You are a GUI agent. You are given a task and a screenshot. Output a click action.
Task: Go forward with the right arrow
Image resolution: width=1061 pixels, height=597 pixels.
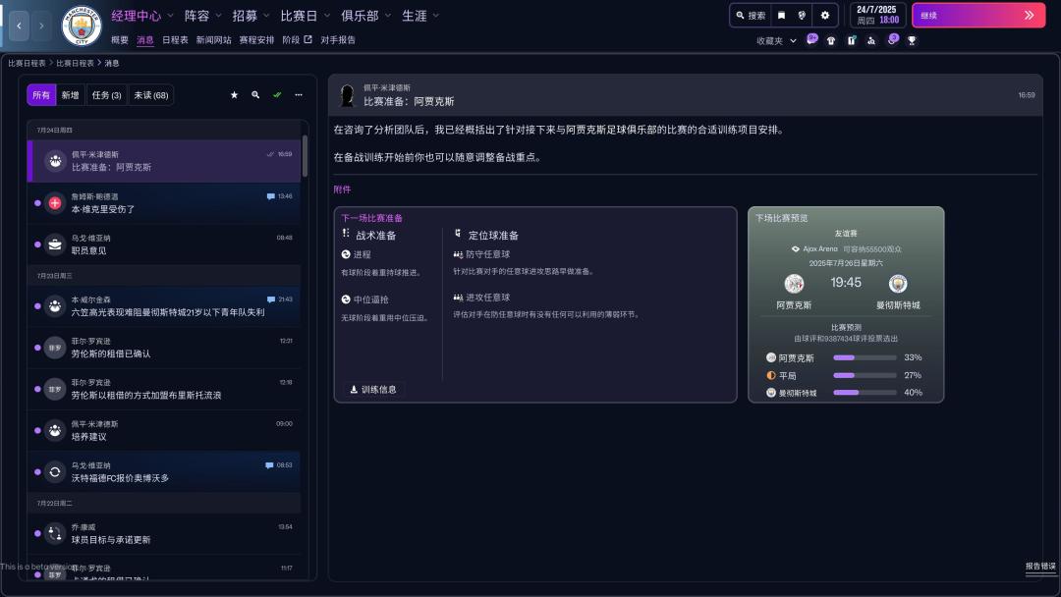(x=41, y=26)
